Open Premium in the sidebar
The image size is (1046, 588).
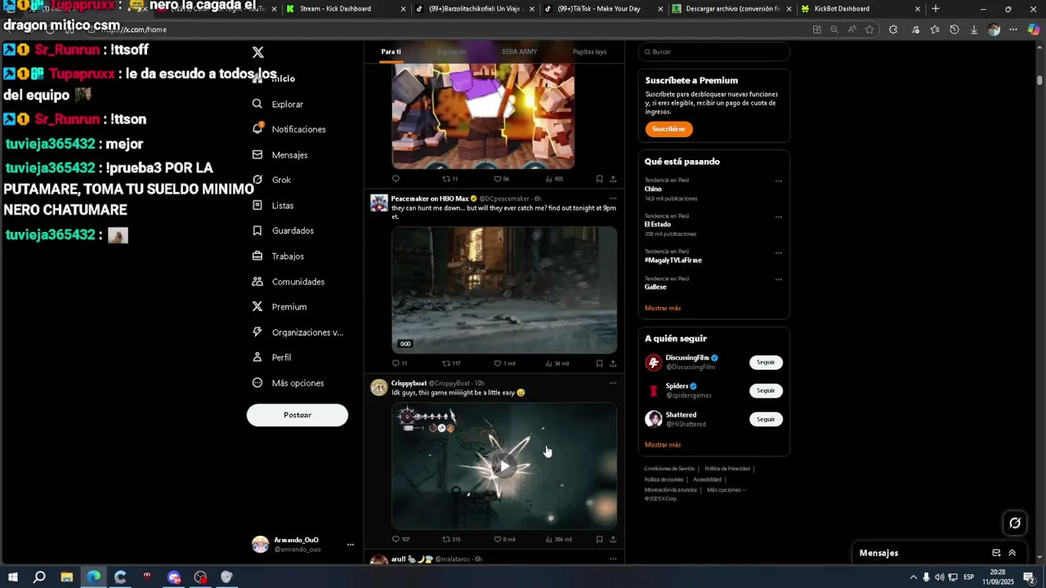pyautogui.click(x=279, y=306)
